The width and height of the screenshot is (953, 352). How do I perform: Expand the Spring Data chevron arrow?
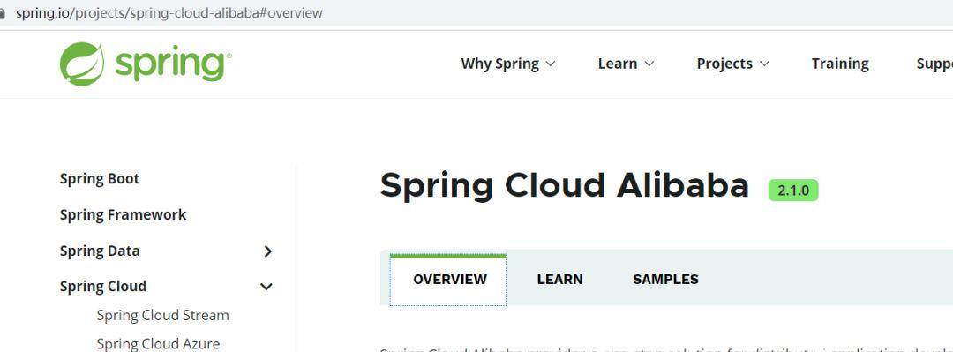pos(267,251)
